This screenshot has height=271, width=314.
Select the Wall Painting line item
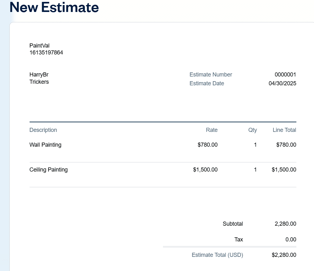click(x=45, y=144)
